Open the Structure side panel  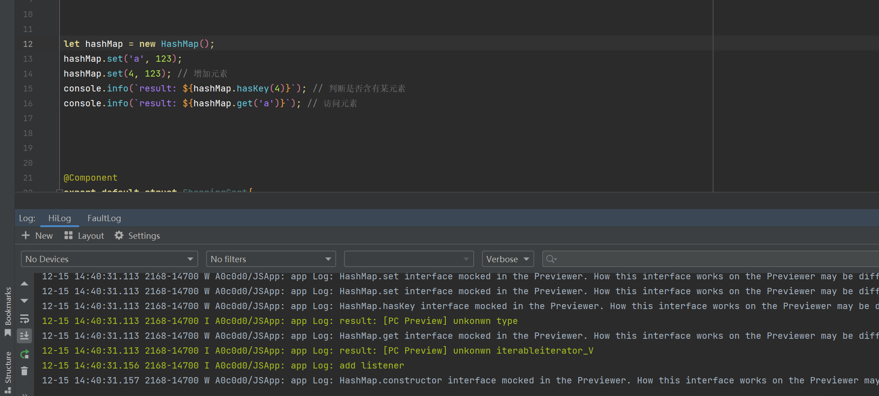(8, 372)
